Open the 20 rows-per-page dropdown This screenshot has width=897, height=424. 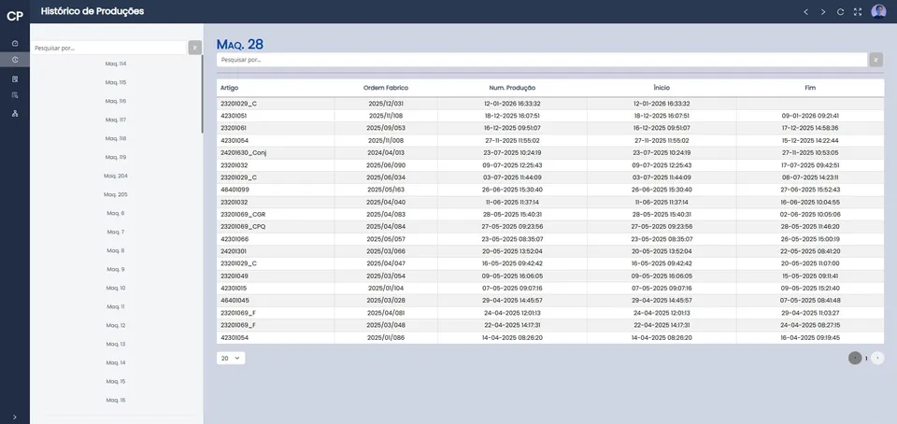point(231,359)
